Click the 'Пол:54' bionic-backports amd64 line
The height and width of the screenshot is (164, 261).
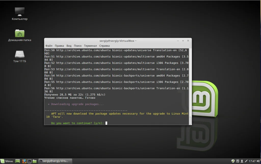pos(116,77)
